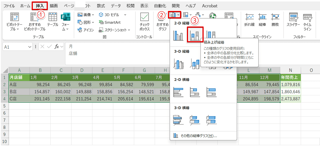Switch to the データ tab
This screenshot has height=146, width=320.
[116, 6]
